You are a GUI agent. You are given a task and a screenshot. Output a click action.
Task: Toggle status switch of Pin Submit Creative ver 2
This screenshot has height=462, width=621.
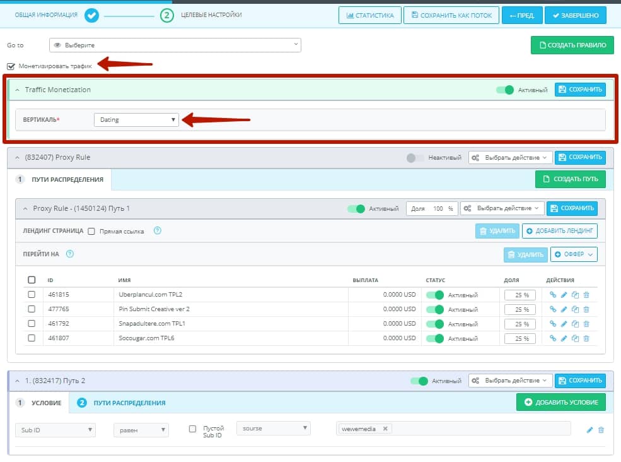click(x=435, y=309)
